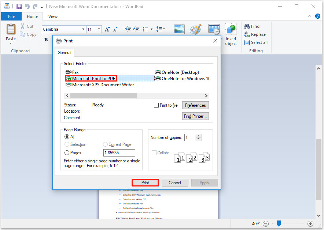Viewport: 324px width, 230px height.
Task: Collapse the ribbon with the chevron
Action: point(310,16)
